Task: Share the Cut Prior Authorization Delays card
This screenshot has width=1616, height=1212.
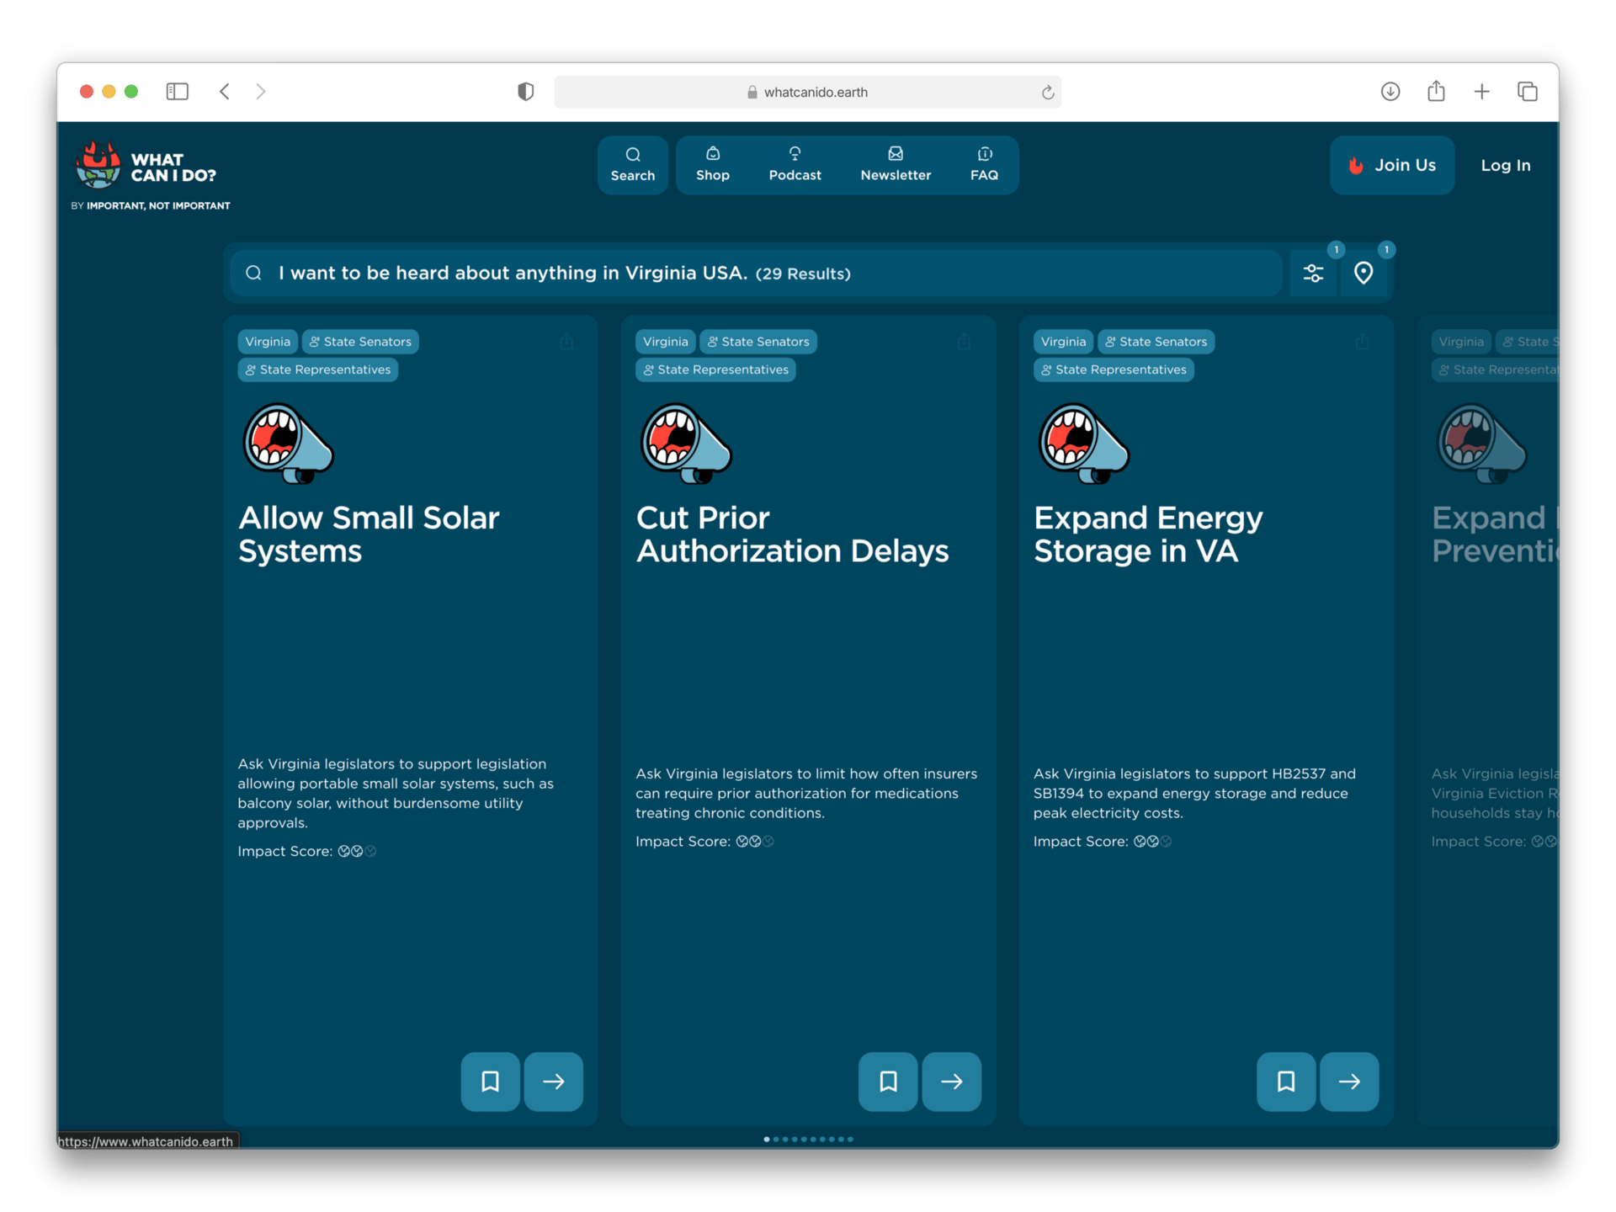Action: (x=965, y=342)
